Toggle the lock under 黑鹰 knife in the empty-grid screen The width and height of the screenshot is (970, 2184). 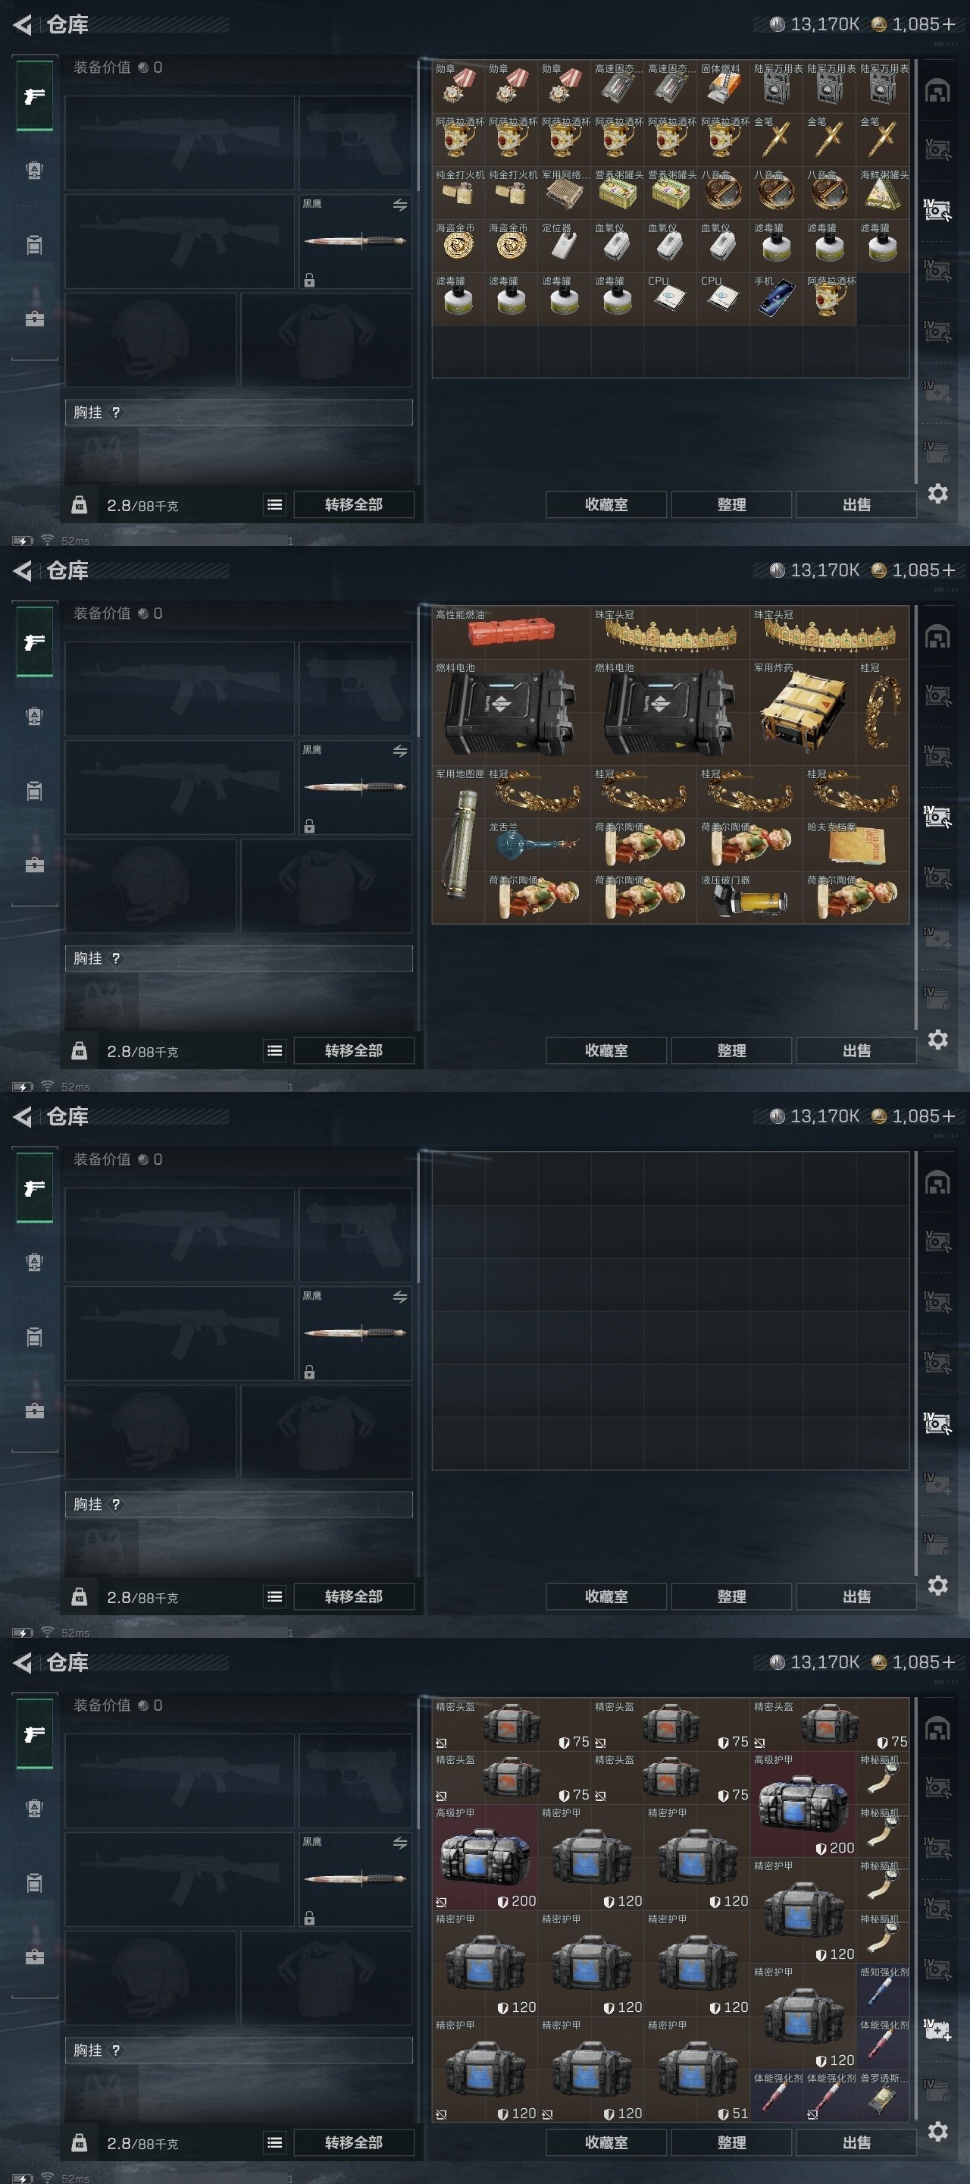(309, 1372)
